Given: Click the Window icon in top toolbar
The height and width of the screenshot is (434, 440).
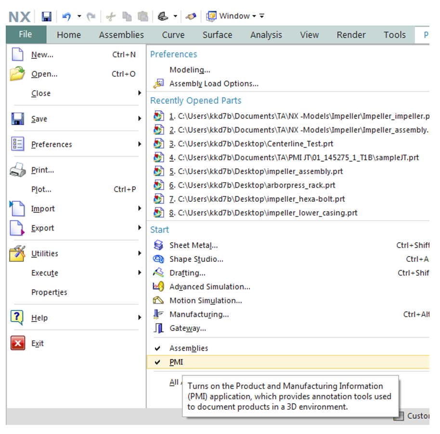Looking at the screenshot, I should click(x=211, y=16).
